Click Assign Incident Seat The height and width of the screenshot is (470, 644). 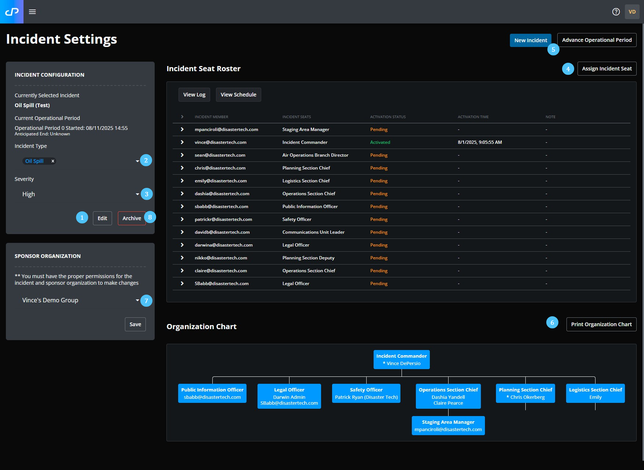[607, 68]
